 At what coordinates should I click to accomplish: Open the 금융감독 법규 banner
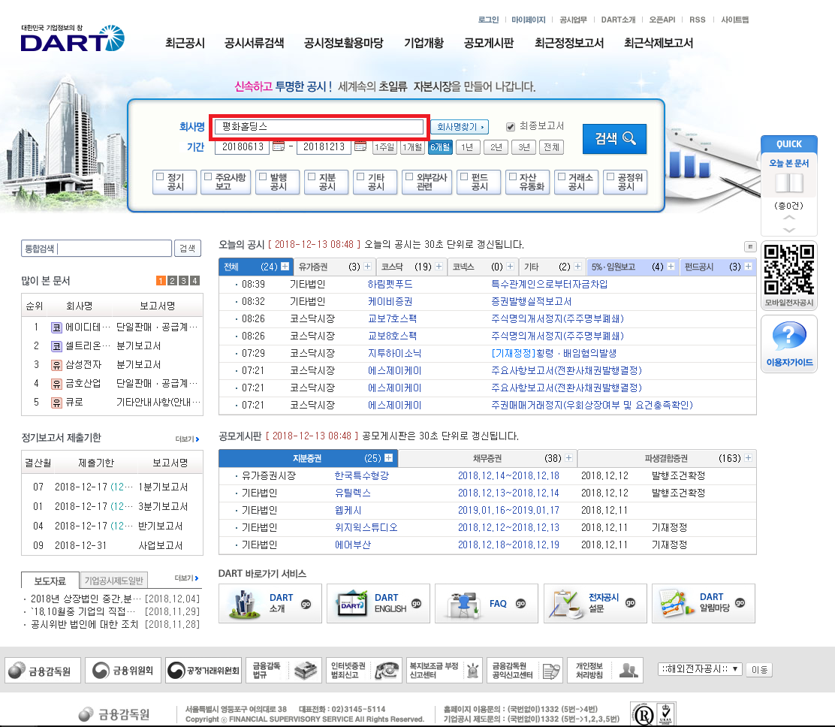click(284, 670)
